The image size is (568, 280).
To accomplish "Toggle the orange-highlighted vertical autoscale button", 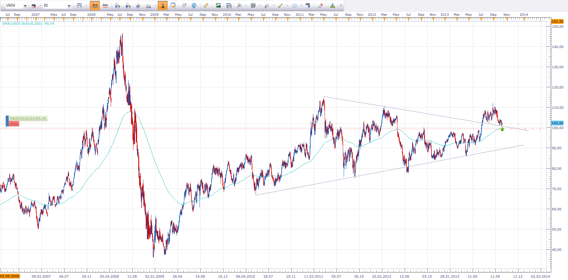I will [162, 5].
